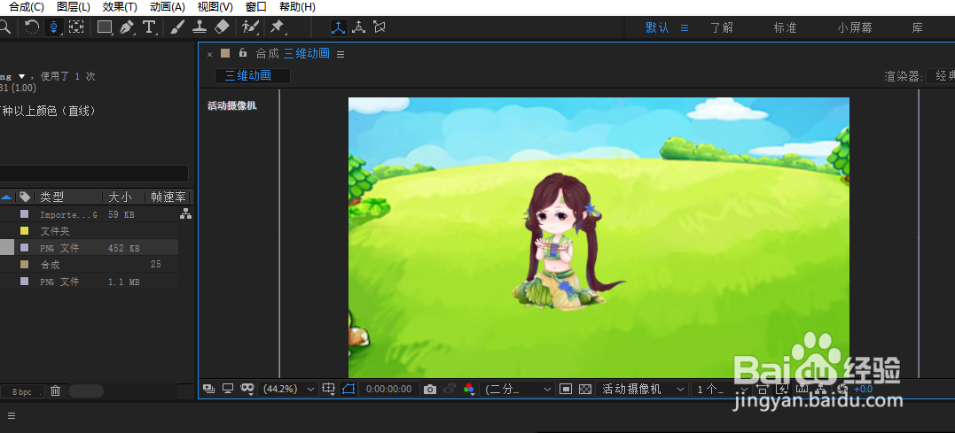Open the 帮助(H) menu
955x433 pixels.
click(297, 7)
